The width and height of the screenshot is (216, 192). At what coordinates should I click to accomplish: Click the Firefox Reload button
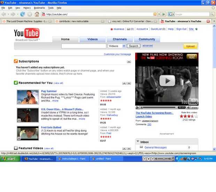(23, 14)
